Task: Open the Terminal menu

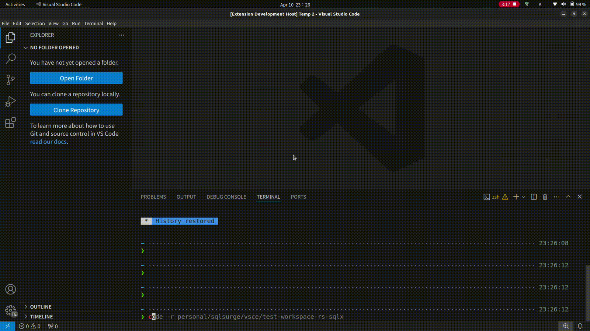Action: coord(94,23)
